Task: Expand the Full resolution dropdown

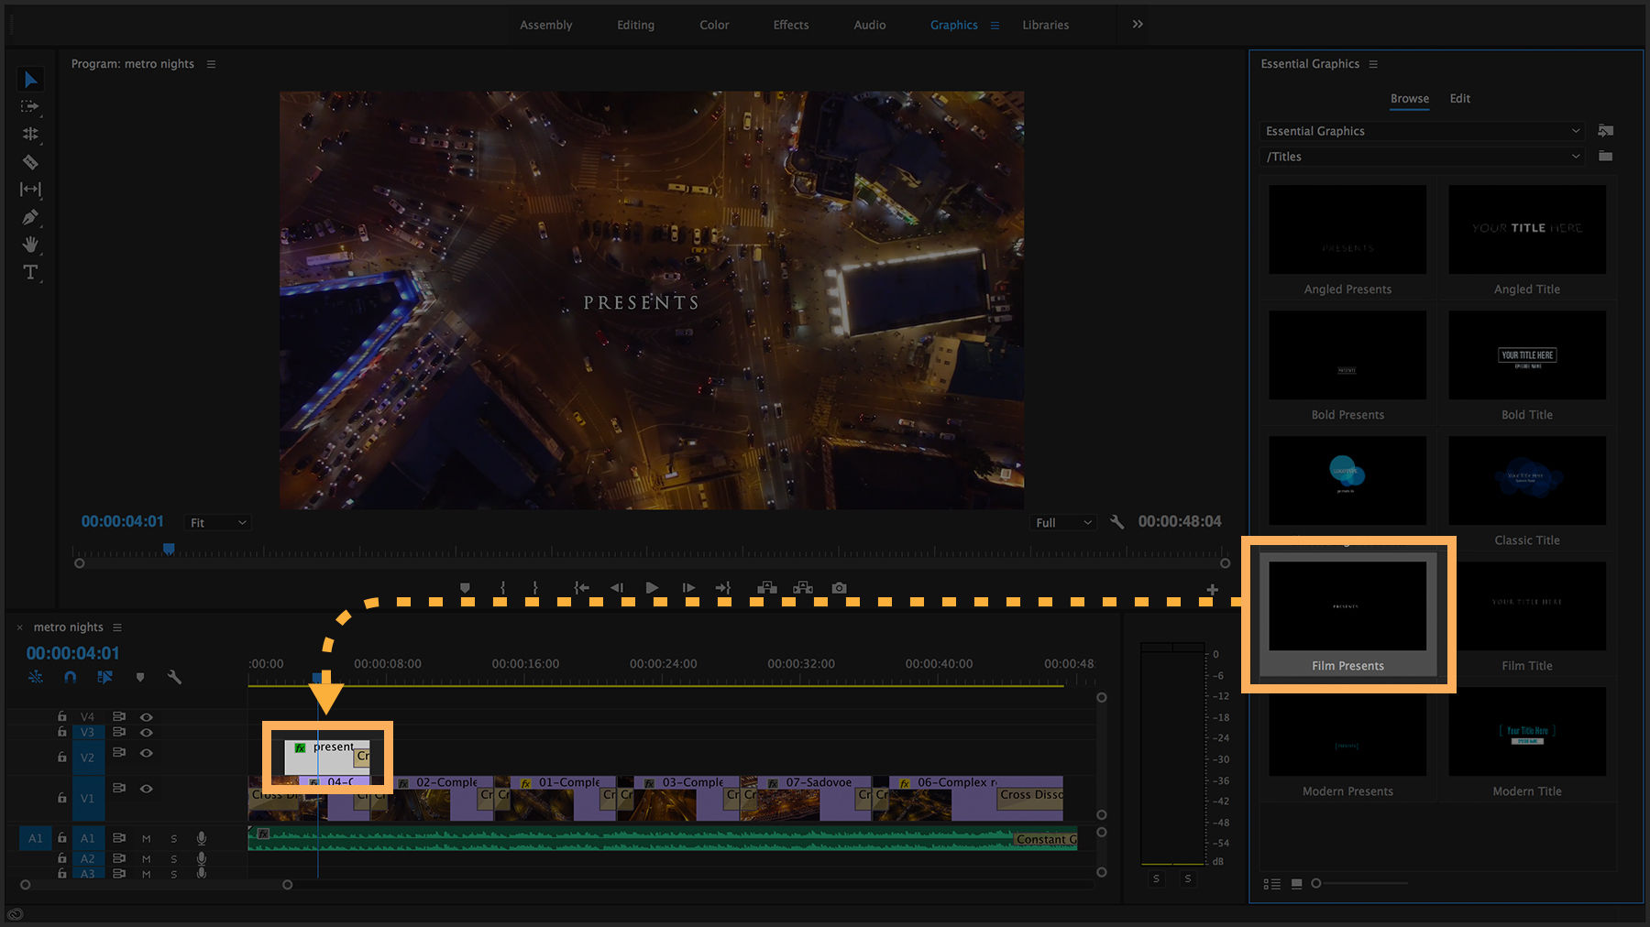Action: pyautogui.click(x=1061, y=522)
